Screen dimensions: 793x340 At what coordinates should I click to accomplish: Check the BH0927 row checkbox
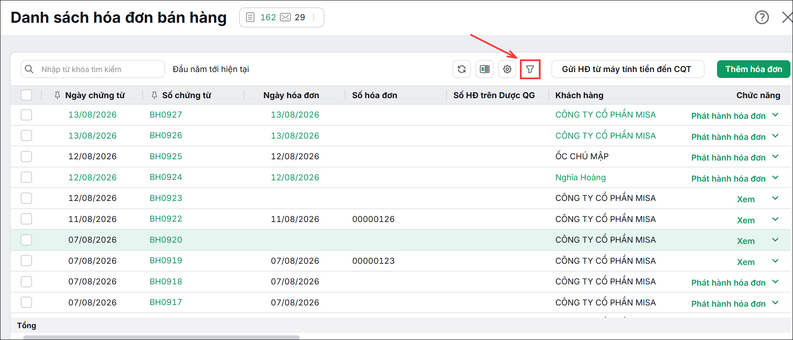27,115
